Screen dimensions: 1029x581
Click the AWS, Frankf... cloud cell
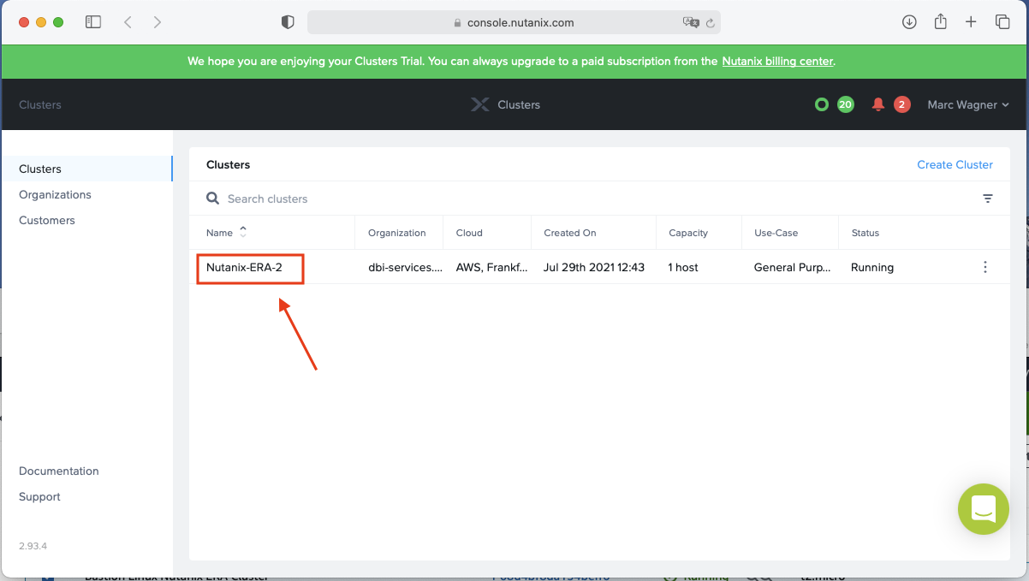(492, 267)
